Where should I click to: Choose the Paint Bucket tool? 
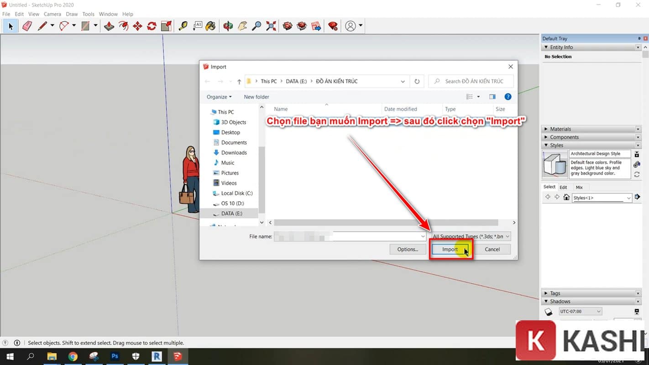(210, 26)
